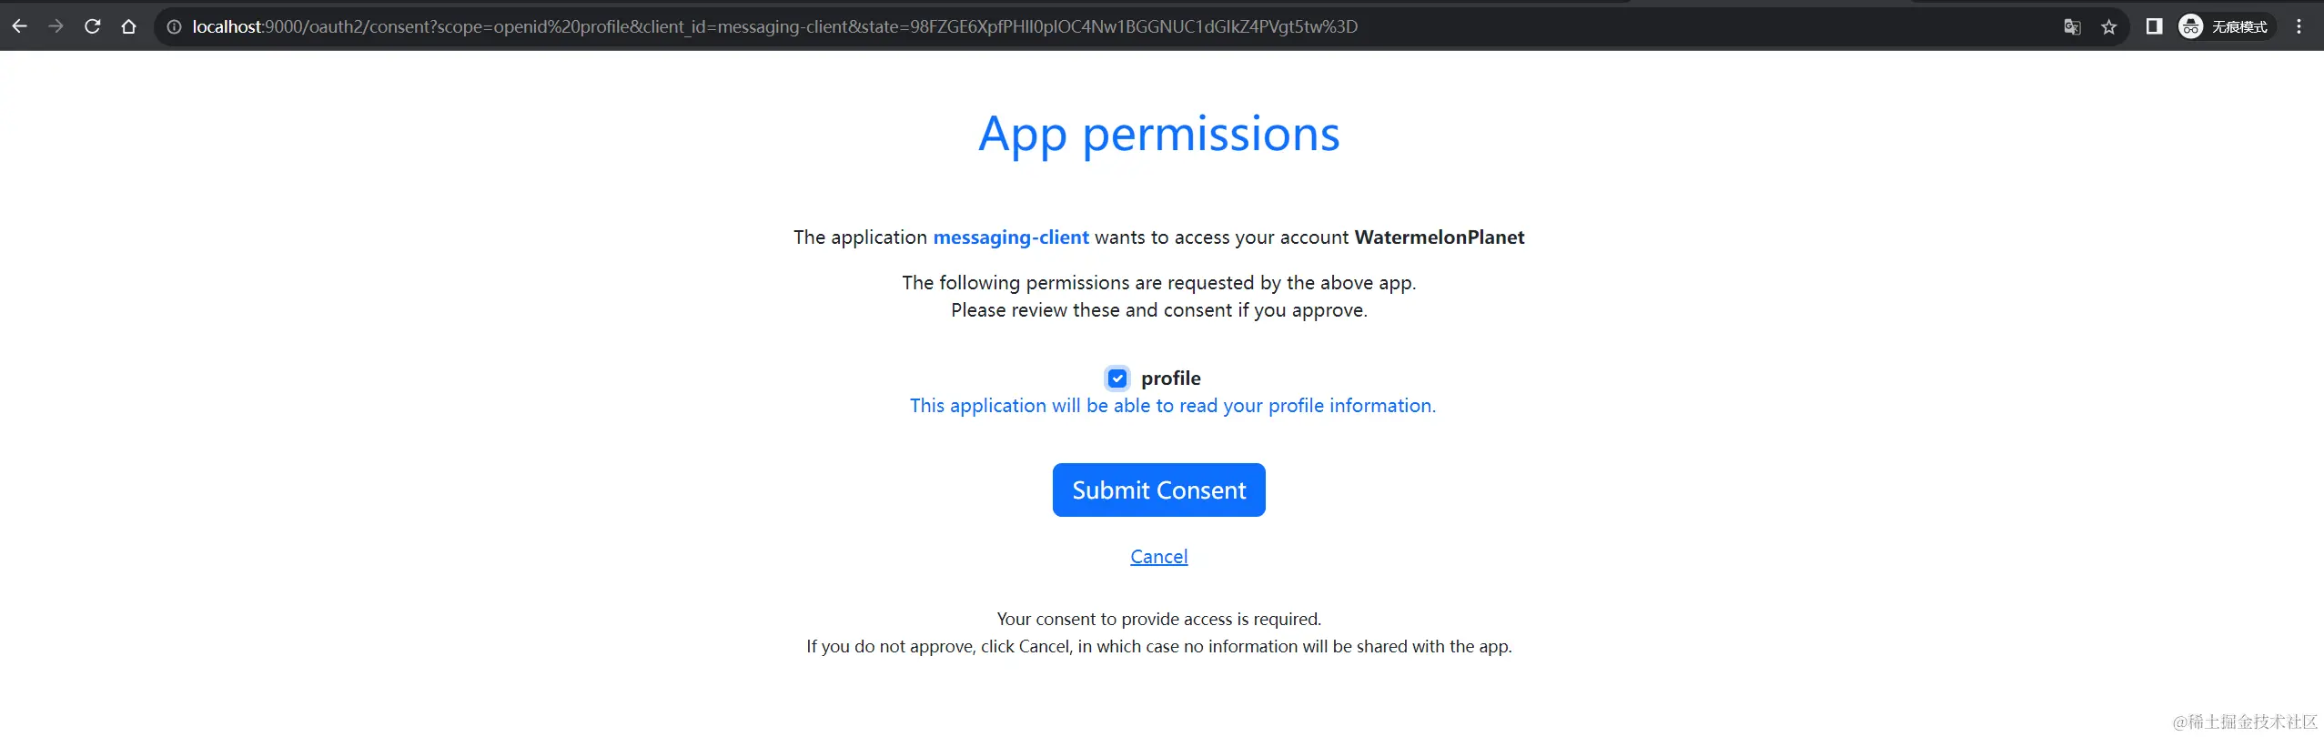The width and height of the screenshot is (2324, 737).
Task: Click the consent required notice text
Action: (x=1158, y=619)
